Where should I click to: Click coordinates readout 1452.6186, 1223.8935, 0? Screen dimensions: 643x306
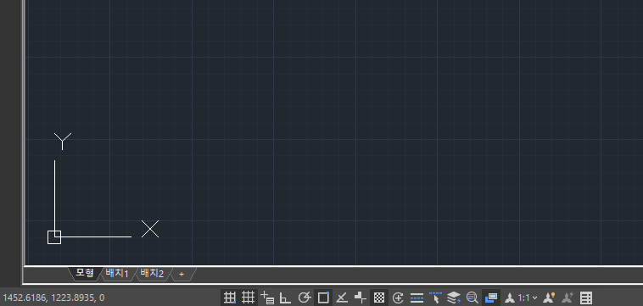click(53, 298)
